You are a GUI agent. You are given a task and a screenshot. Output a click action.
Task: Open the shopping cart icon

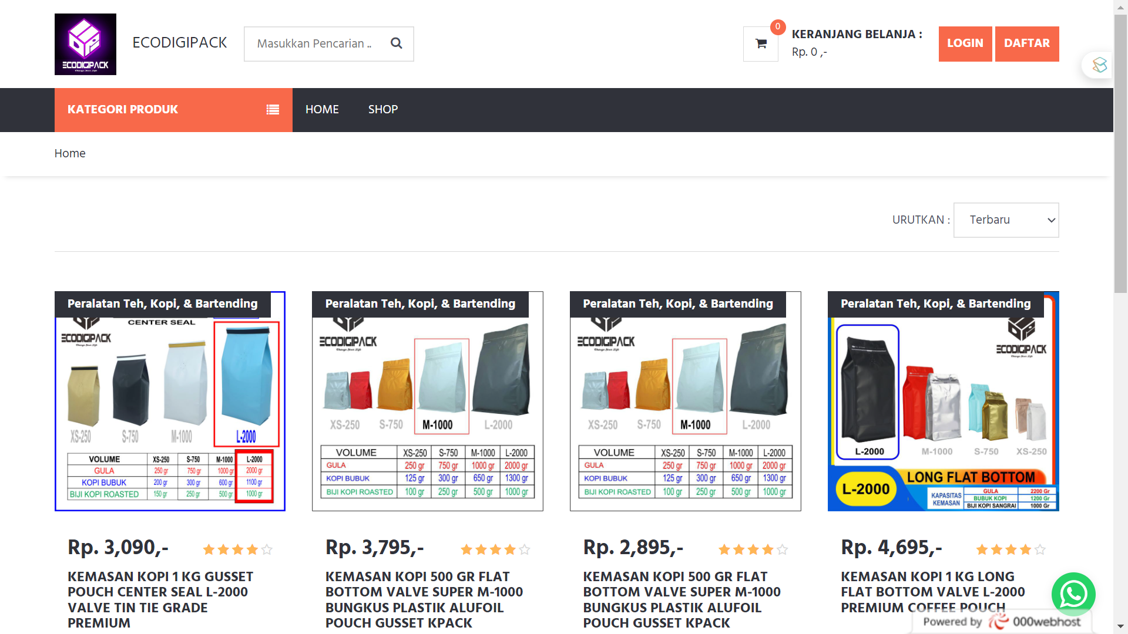point(760,43)
